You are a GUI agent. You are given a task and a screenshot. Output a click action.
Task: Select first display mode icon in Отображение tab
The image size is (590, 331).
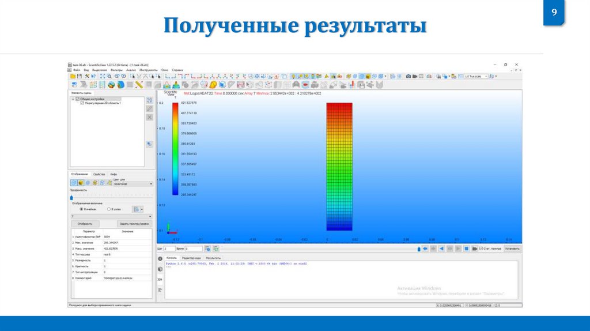click(x=73, y=183)
